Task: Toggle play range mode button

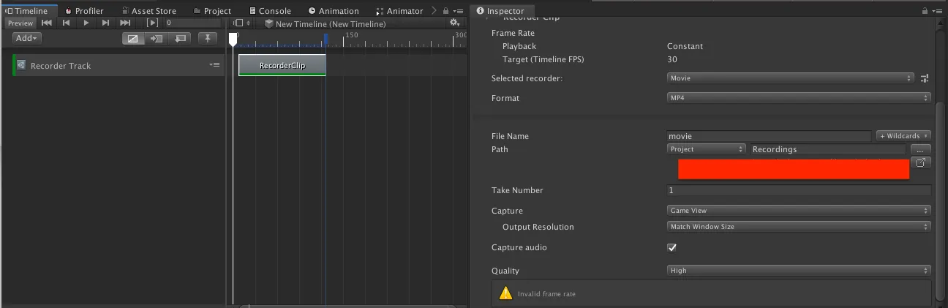Action: pyautogui.click(x=152, y=23)
